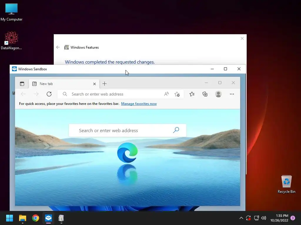Maximize the Windows Sandbox window
Image resolution: width=301 pixels, height=225 pixels.
[x=225, y=69]
